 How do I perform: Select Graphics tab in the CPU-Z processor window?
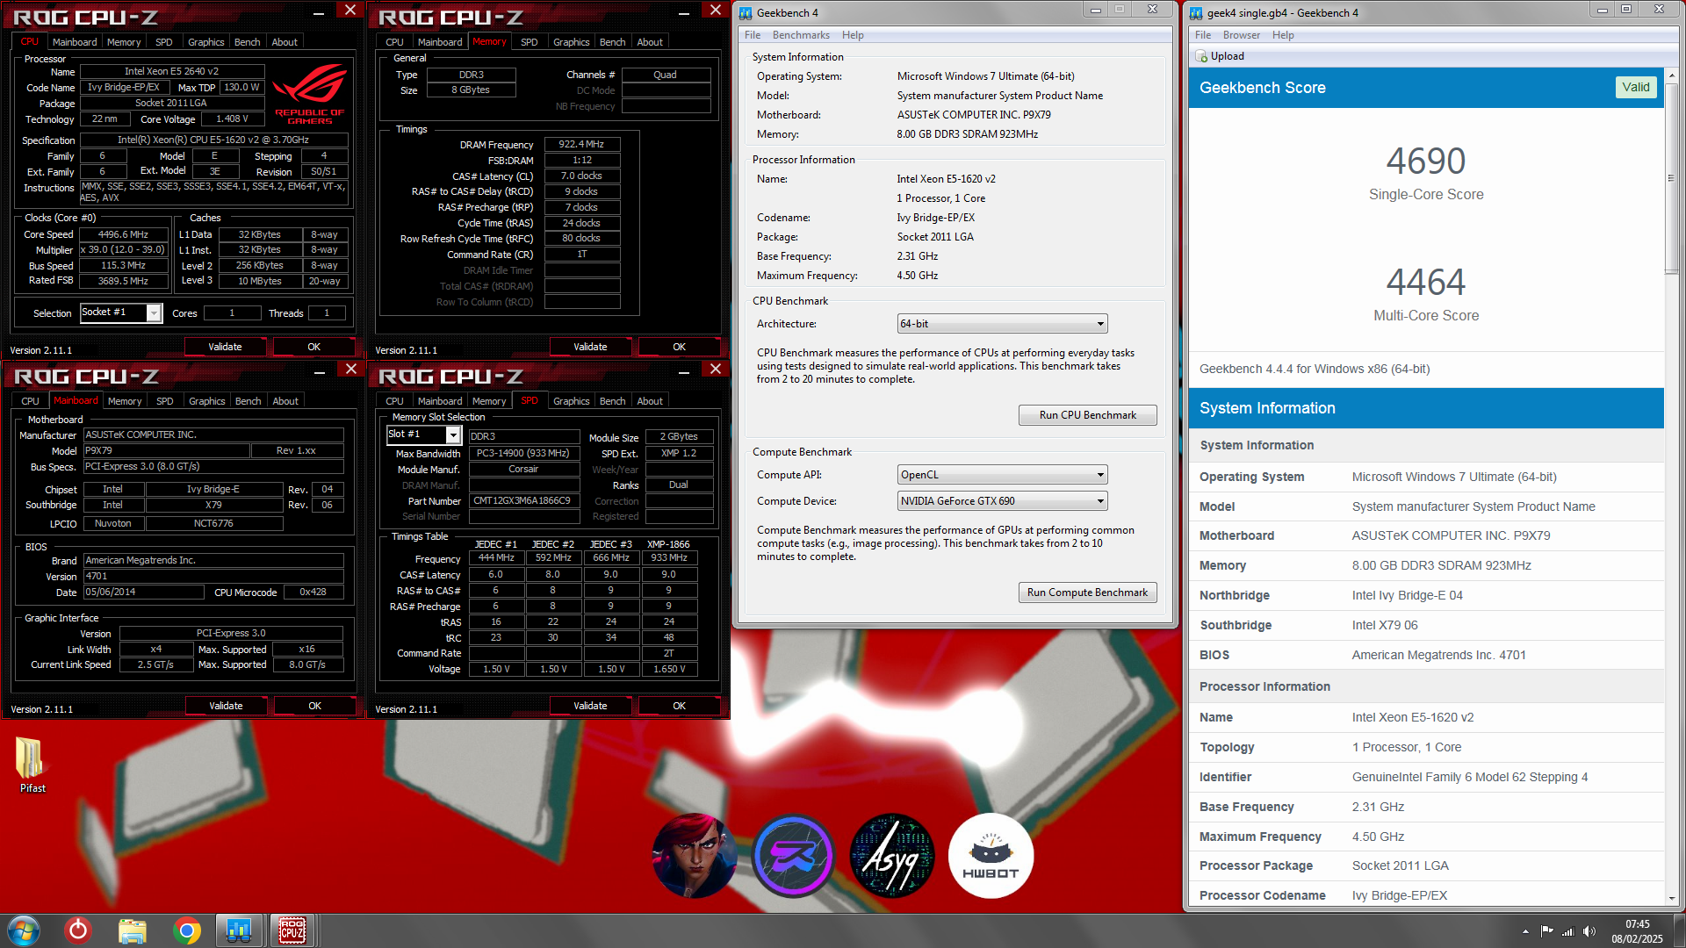point(205,42)
